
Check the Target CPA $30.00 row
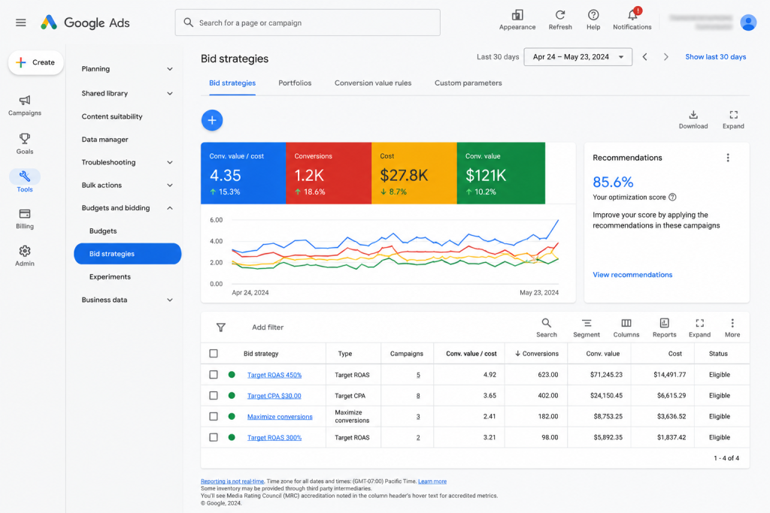(213, 395)
